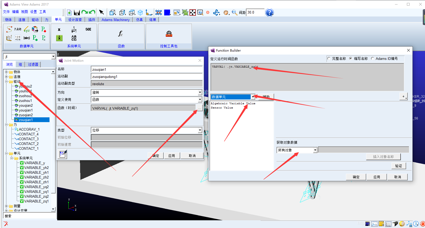Open the 工具 menu
Image resolution: width=425 pixels, height=228 pixels.
click(x=43, y=12)
